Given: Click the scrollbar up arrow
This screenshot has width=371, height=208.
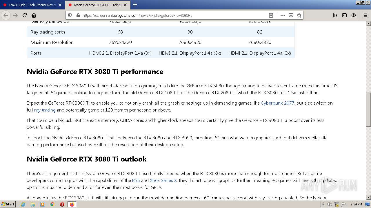Looking at the screenshot, I should click(x=368, y=24).
